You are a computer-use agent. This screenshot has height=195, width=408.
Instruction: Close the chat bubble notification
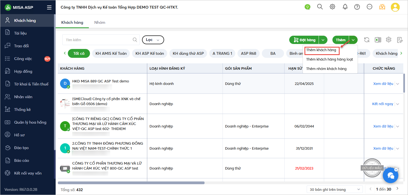[x=396, y=169]
